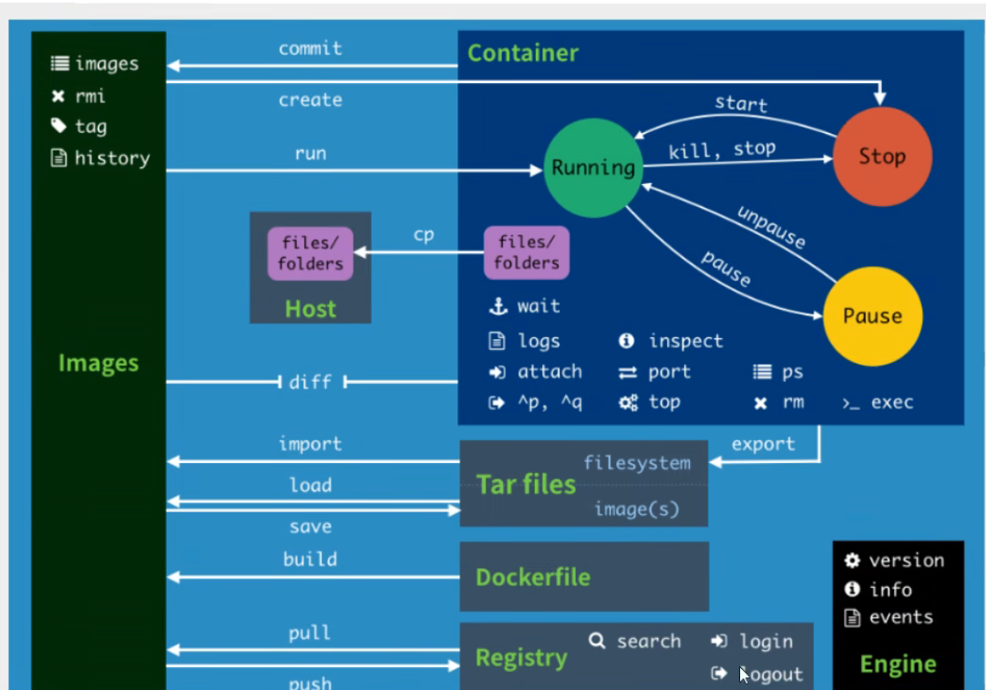Image resolution: width=986 pixels, height=690 pixels.
Task: Click the 'export' label
Action: [x=764, y=444]
